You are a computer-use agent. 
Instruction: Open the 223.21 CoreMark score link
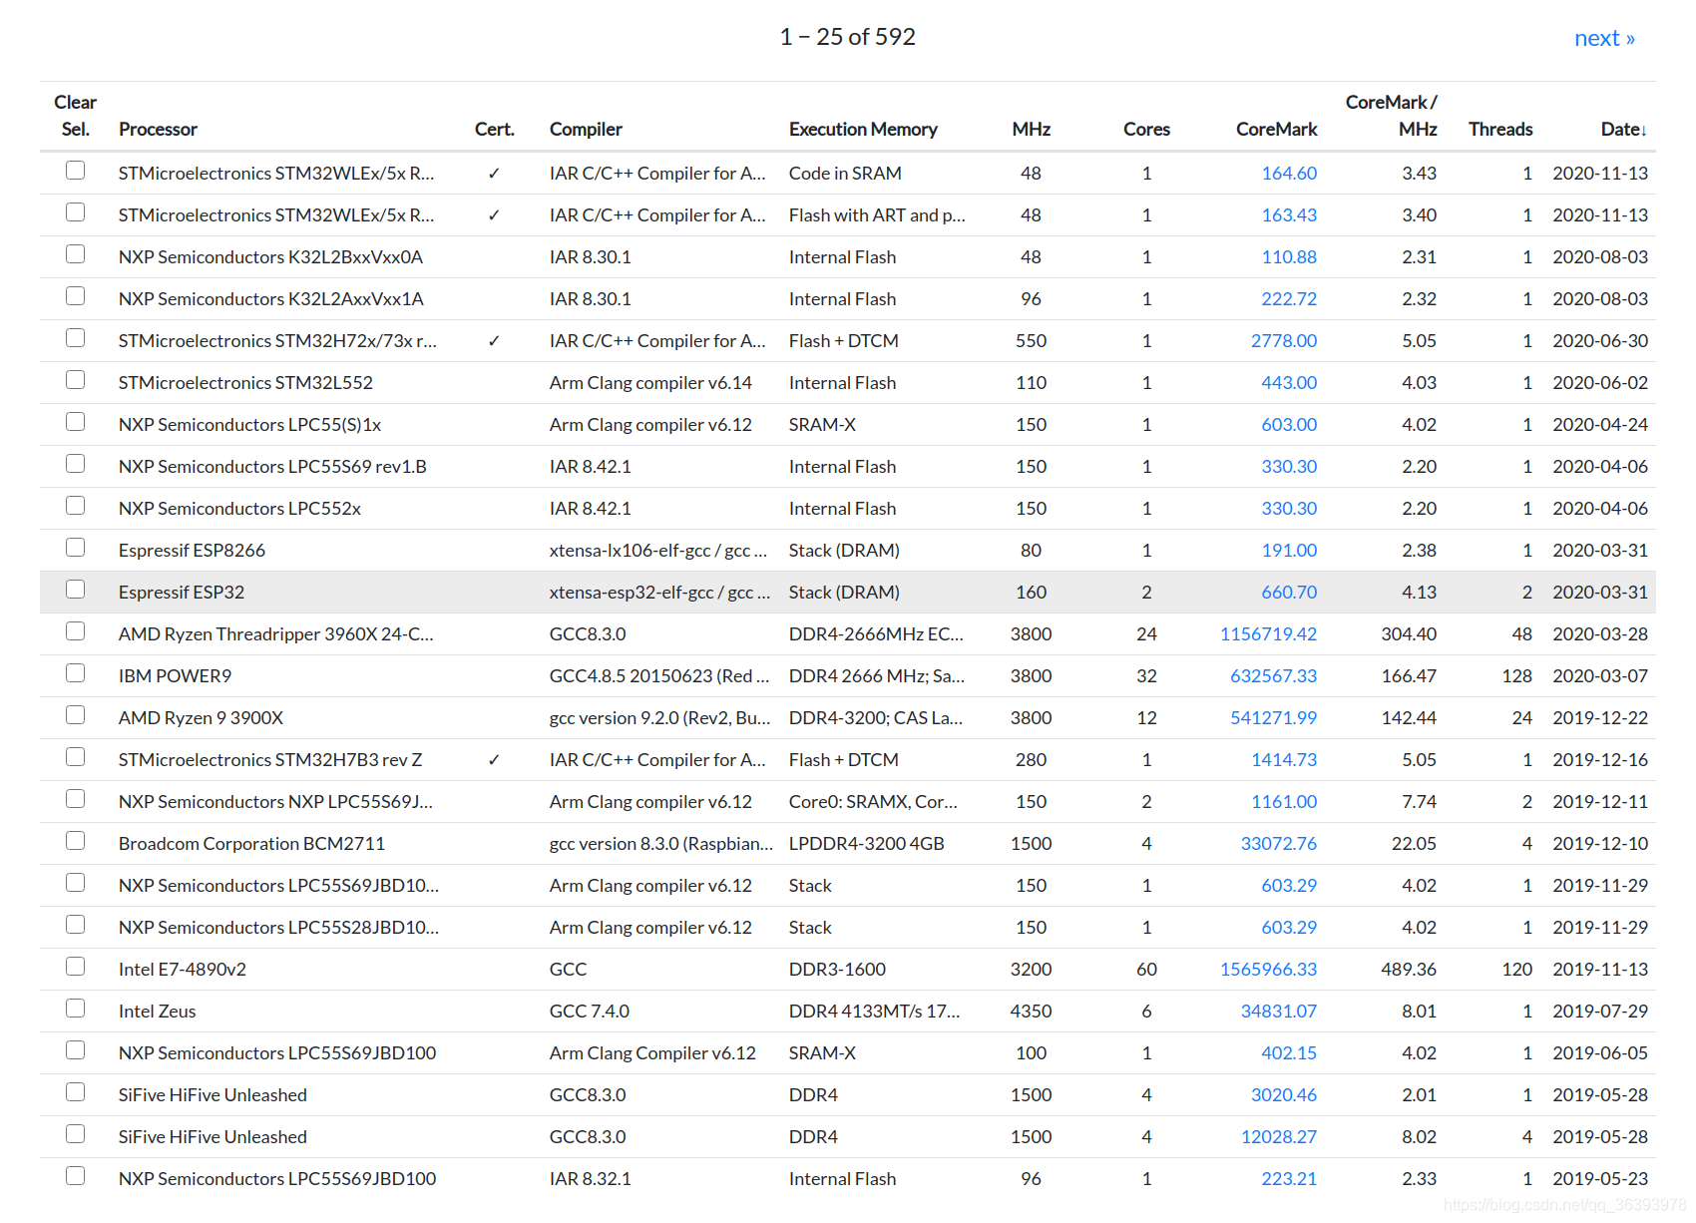[1289, 1178]
